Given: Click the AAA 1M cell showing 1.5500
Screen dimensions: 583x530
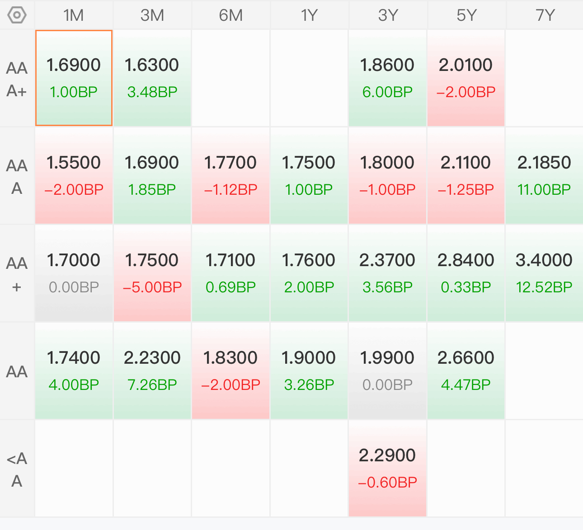Looking at the screenshot, I should click(74, 176).
